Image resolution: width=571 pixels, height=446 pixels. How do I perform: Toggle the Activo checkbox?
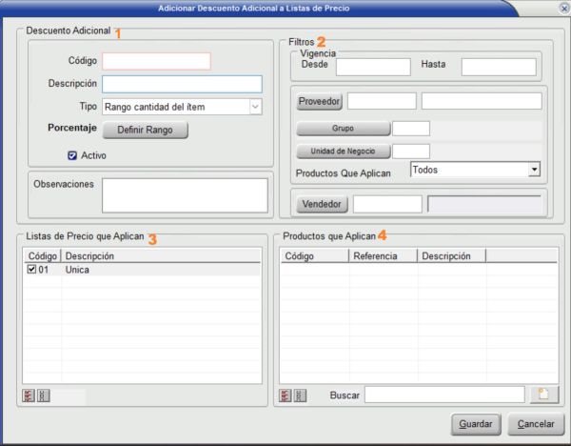pos(72,154)
